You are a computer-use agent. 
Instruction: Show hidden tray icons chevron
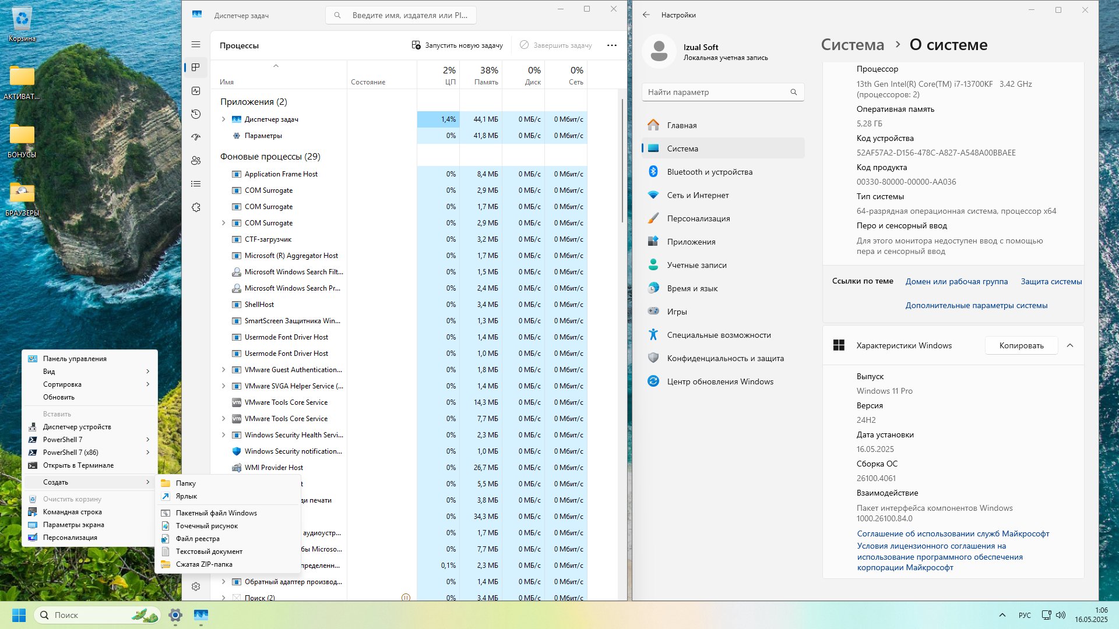1002,615
